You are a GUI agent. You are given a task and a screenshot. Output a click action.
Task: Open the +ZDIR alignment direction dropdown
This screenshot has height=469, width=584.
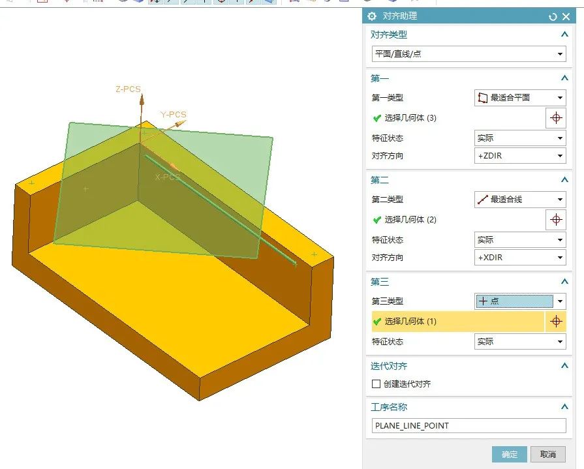coord(520,156)
